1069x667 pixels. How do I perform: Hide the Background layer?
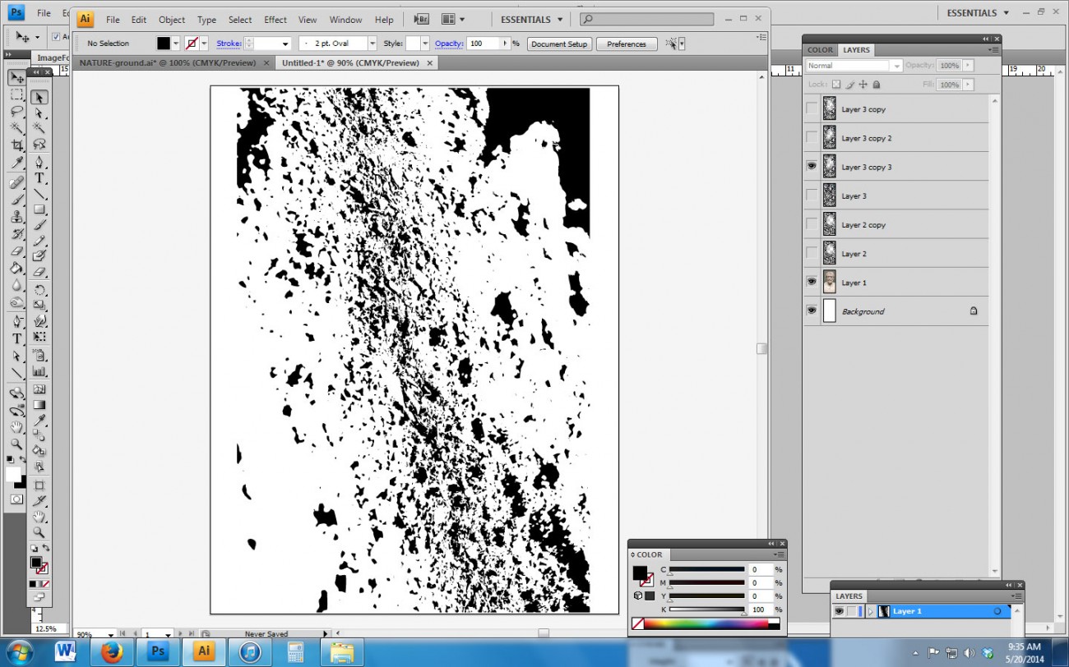pos(812,310)
